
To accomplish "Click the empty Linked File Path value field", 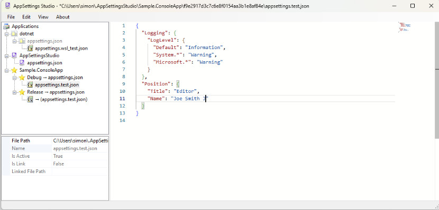I will (80, 171).
